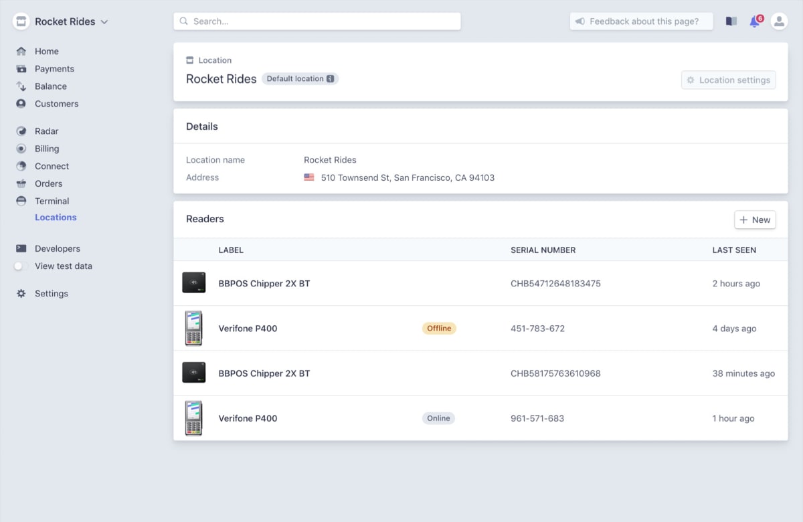This screenshot has width=803, height=522.
Task: Click the SERIAL NUMBER column header
Action: [543, 250]
